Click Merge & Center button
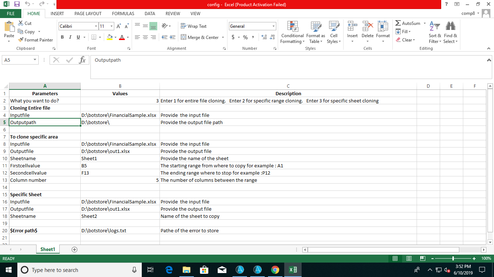Viewport: 494px width, 277px height. pos(200,38)
